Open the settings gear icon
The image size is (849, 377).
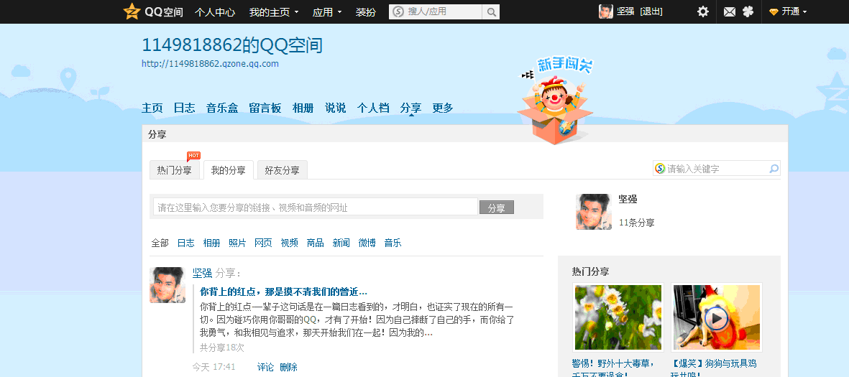[703, 11]
